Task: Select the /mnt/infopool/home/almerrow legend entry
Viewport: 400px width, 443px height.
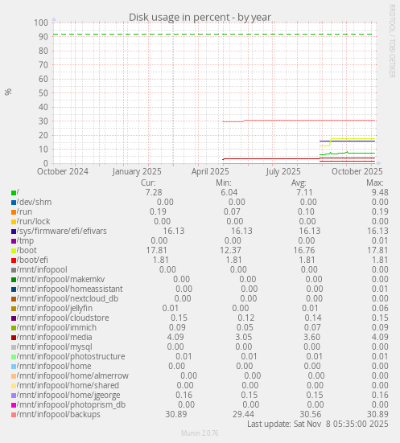Action: [x=72, y=375]
